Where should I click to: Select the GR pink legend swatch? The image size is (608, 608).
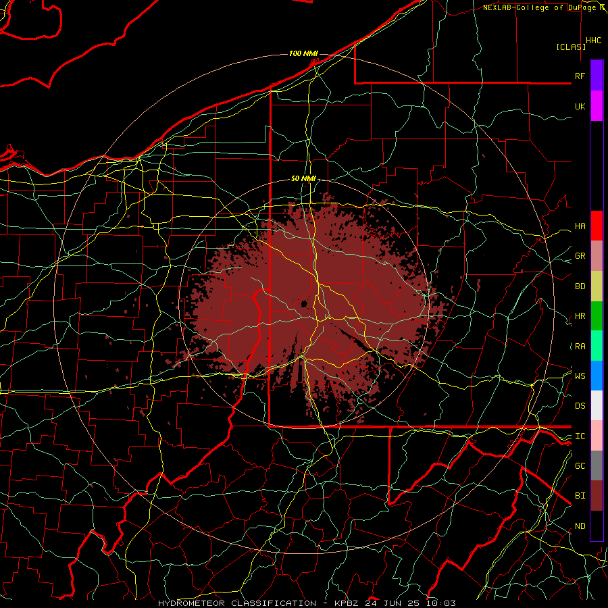pos(597,256)
